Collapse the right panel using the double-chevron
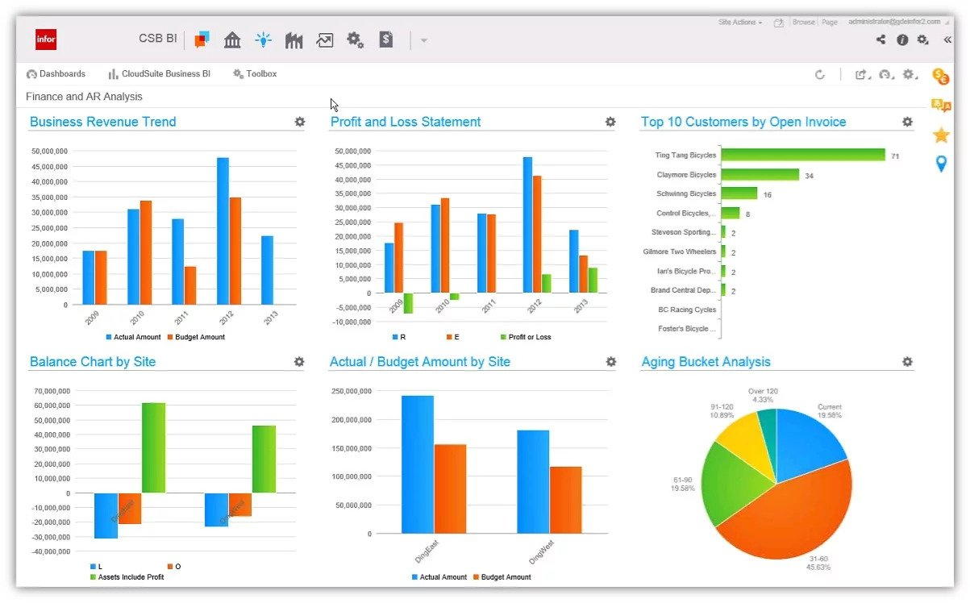The width and height of the screenshot is (970, 603). pyautogui.click(x=947, y=40)
